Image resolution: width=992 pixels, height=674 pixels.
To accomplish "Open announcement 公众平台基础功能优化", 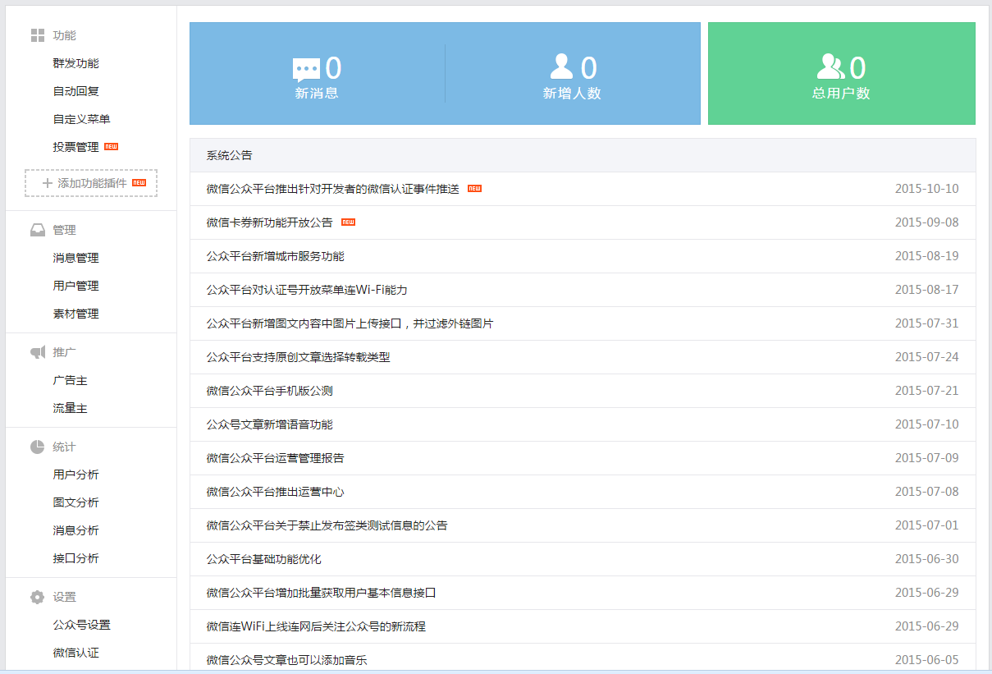I will 263,559.
